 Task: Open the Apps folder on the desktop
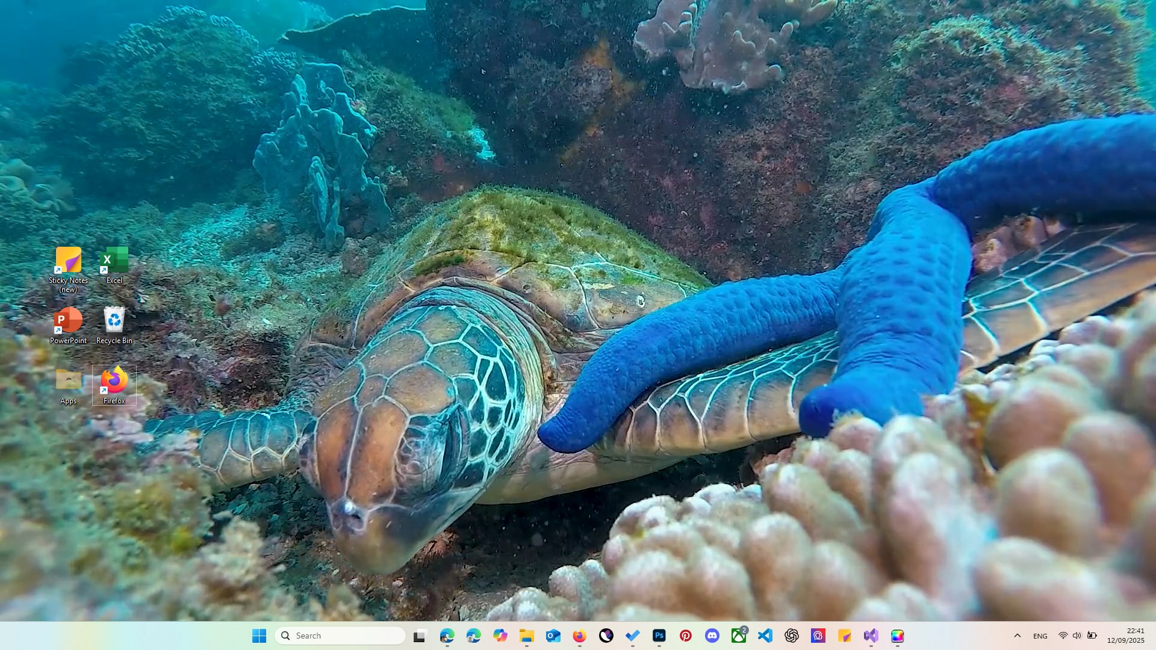pyautogui.click(x=68, y=383)
